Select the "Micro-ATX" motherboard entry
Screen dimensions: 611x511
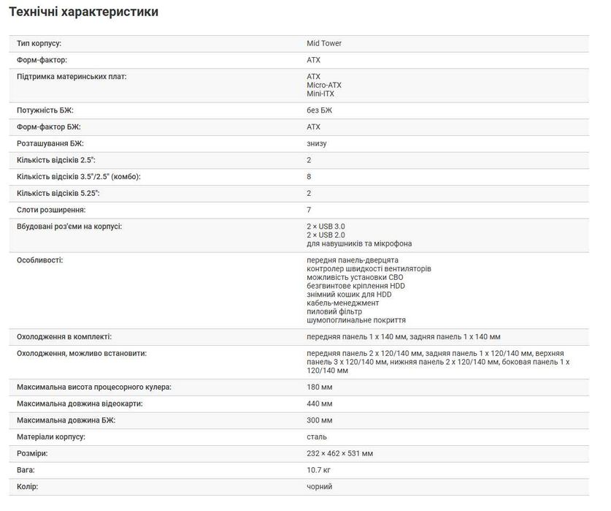pos(324,85)
